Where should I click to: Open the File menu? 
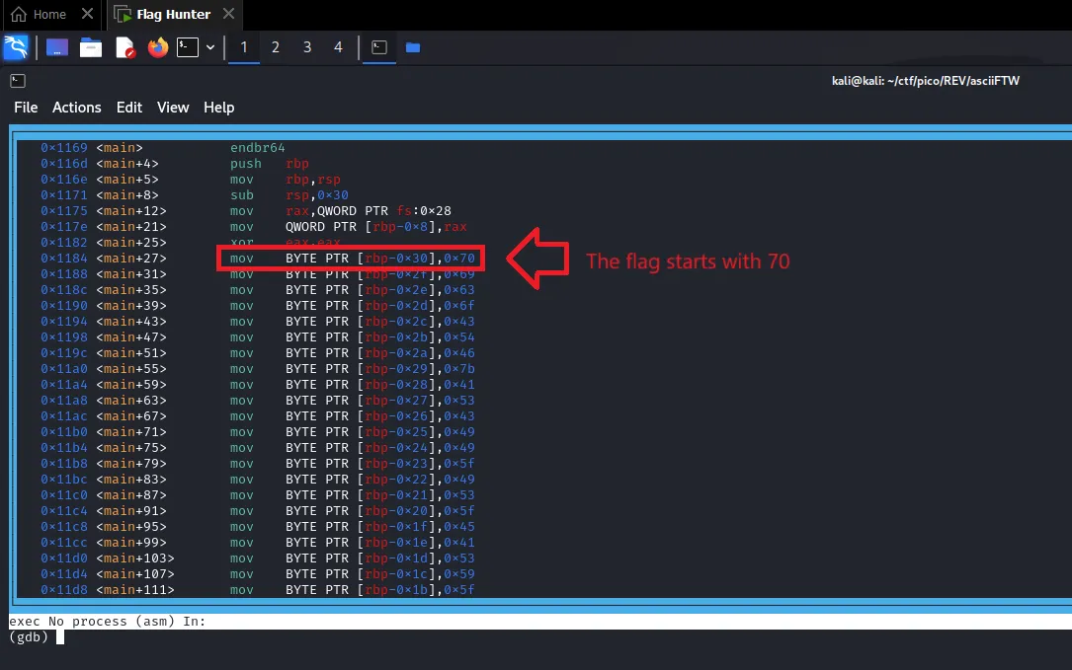[26, 108]
